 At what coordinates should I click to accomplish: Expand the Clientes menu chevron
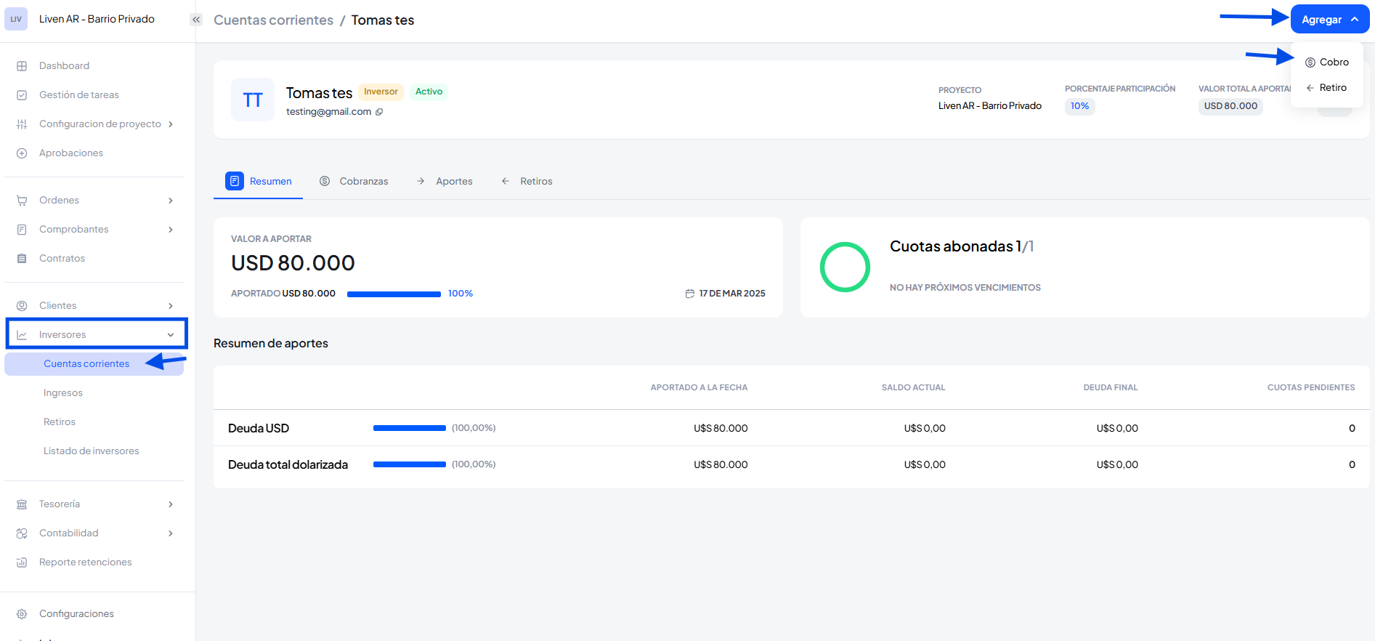click(x=171, y=306)
